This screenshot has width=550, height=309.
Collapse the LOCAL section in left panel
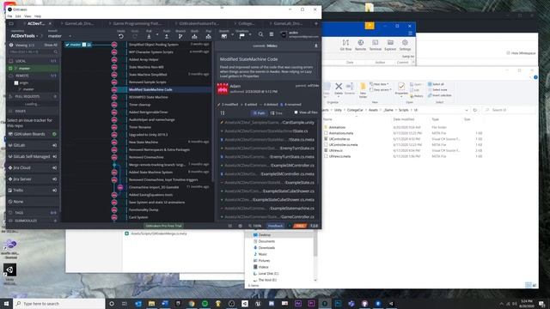[x=33, y=61]
